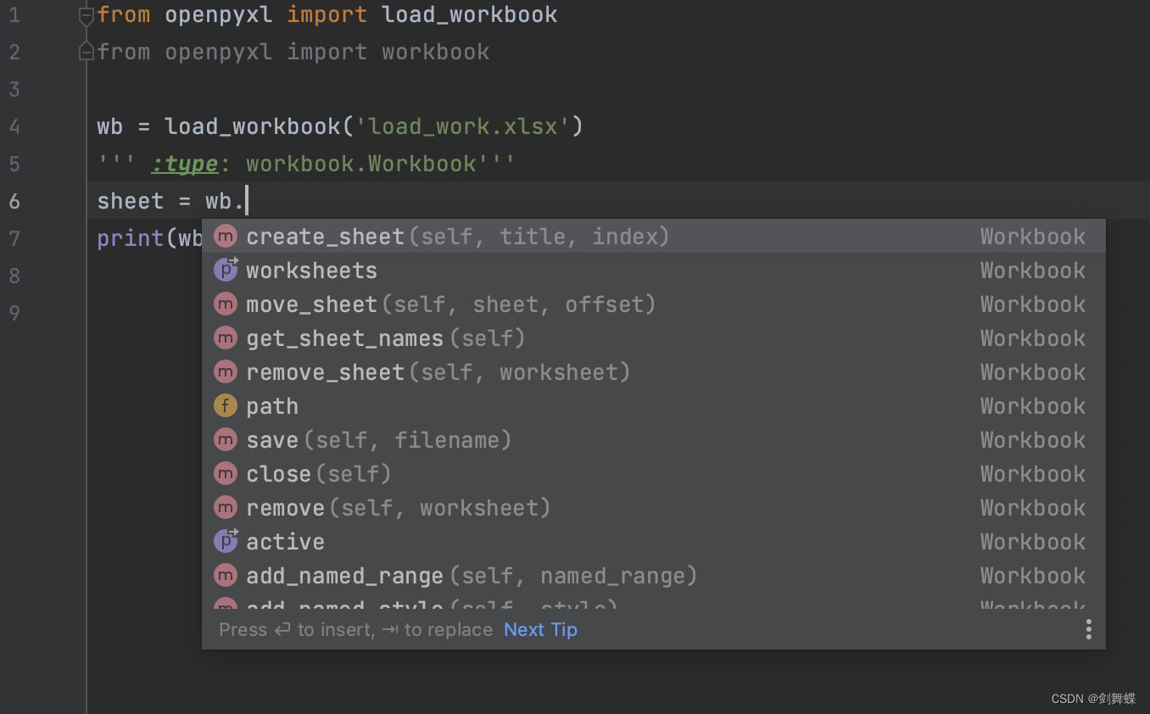Screen dimensions: 1150x714
Task: Collapse import block fold marker on line 1
Action: 86,15
